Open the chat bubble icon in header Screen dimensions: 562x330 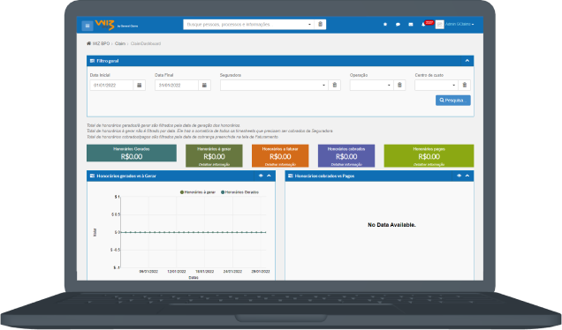pyautogui.click(x=398, y=25)
